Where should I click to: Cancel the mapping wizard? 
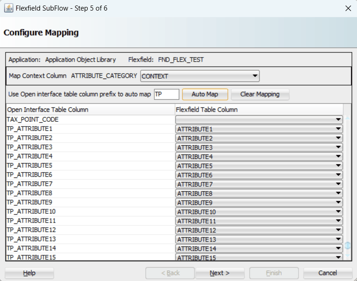coord(328,273)
